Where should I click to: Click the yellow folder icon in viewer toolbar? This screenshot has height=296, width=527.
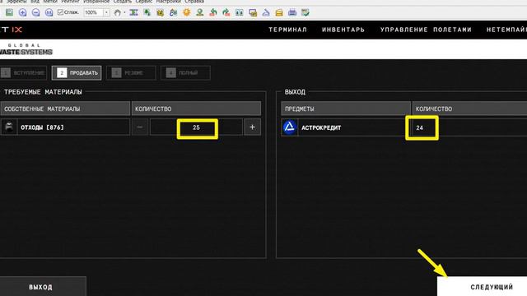pos(279,13)
